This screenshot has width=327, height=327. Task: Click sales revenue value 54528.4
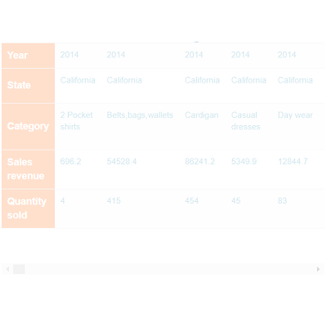[122, 162]
